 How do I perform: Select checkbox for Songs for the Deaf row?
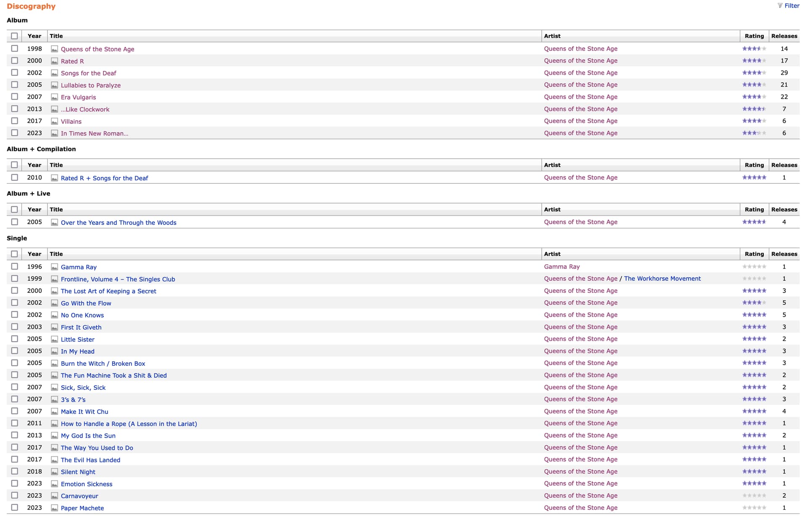coord(15,73)
